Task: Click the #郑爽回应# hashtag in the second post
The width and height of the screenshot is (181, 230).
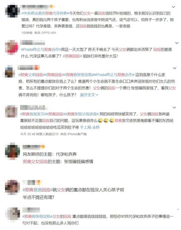Action: [72, 56]
